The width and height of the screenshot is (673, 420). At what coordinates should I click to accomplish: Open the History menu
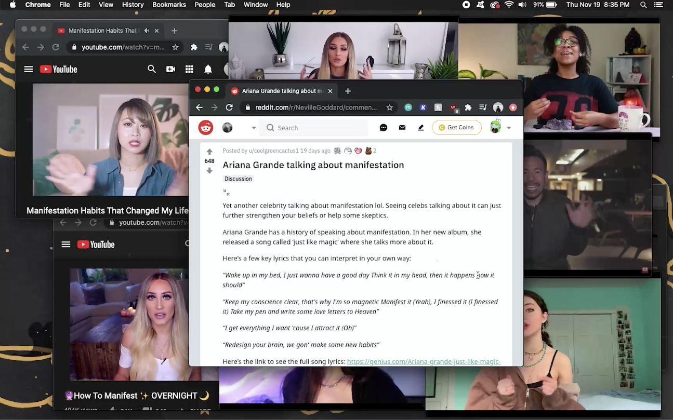133,5
